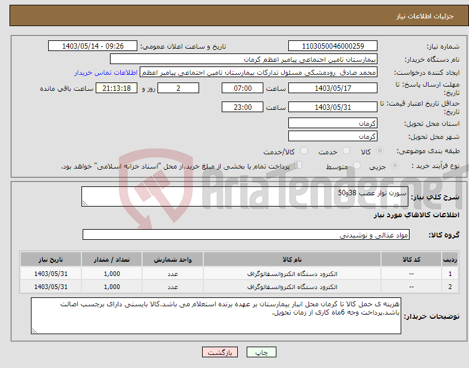Screen dimensions: 469x368
Task: Click the ردیف column header
Action: coord(450,259)
